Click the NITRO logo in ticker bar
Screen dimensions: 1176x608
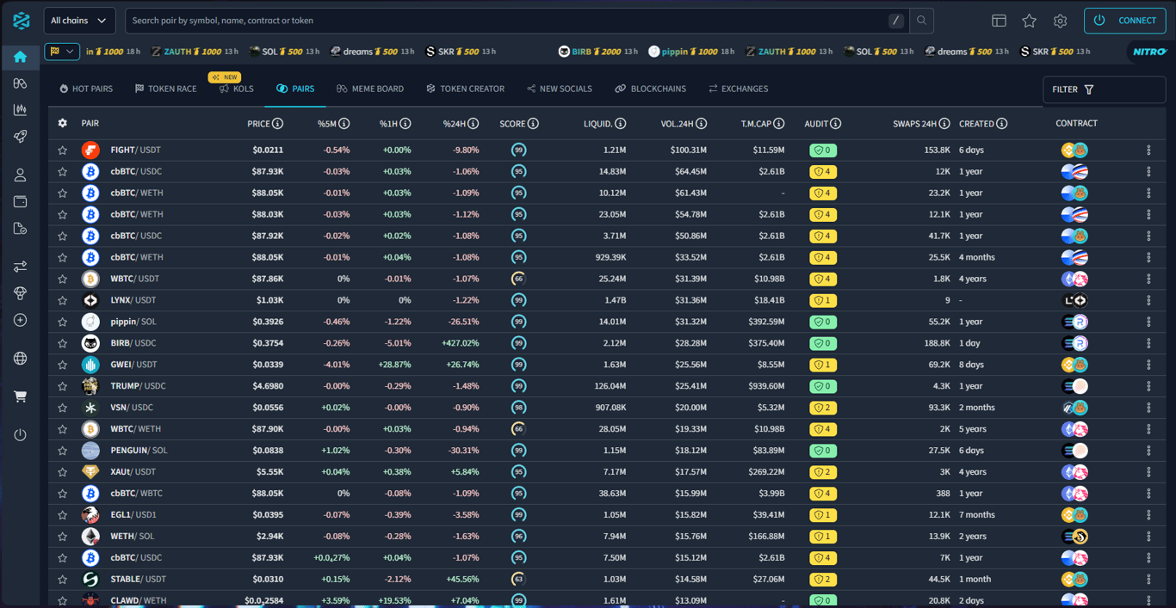1148,52
